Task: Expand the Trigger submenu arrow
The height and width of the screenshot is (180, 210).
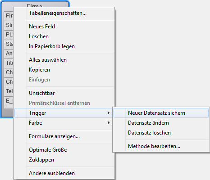Action: pos(109,113)
